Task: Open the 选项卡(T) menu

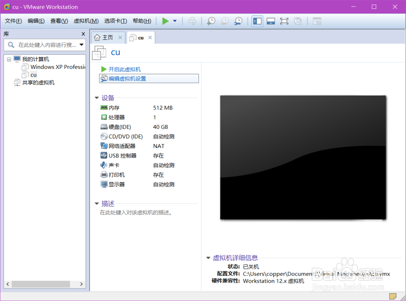Action: (x=115, y=21)
